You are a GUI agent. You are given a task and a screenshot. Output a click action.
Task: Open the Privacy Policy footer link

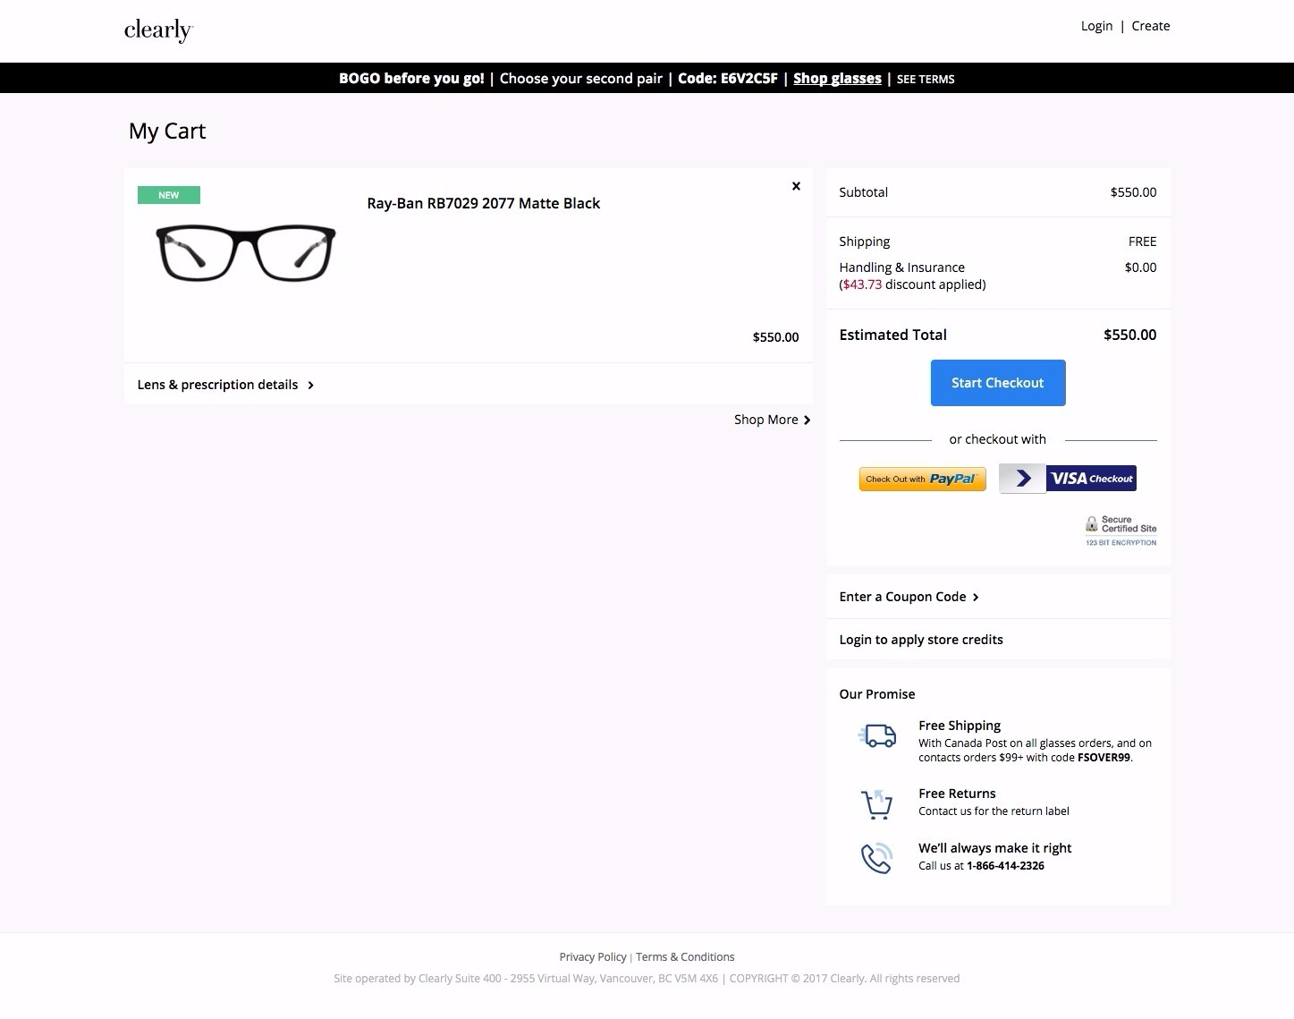coord(593,957)
